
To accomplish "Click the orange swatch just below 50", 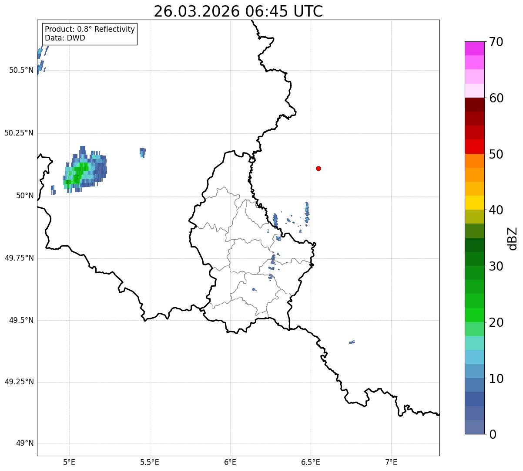I will [474, 161].
